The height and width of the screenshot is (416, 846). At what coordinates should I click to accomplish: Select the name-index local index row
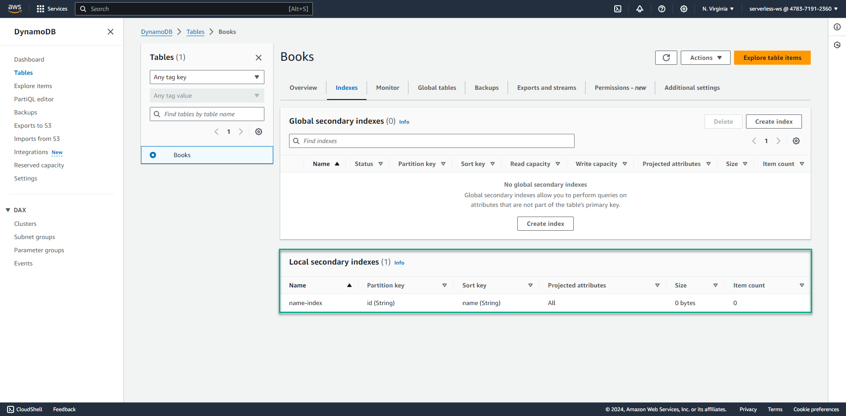[545, 303]
